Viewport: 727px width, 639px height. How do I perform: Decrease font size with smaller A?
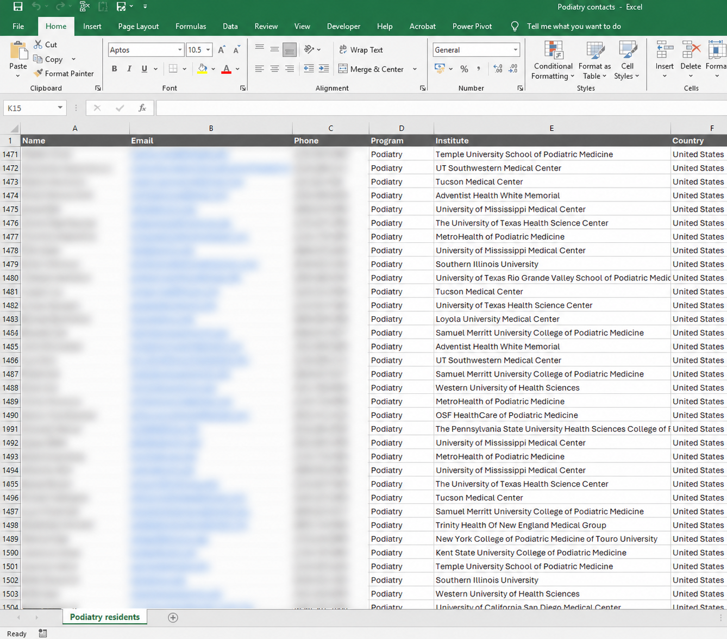point(236,50)
